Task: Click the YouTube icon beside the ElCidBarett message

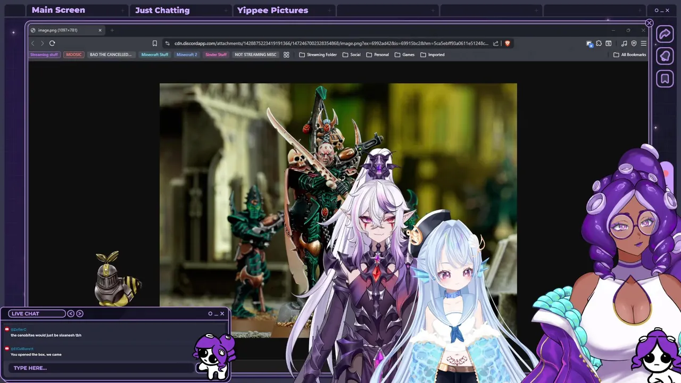Action: (x=7, y=349)
